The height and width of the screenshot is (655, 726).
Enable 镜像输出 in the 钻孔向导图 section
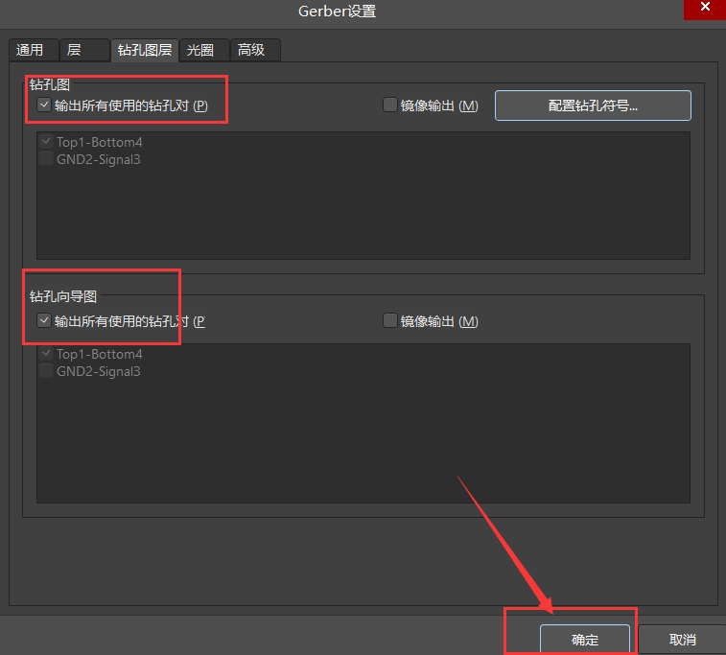[390, 320]
